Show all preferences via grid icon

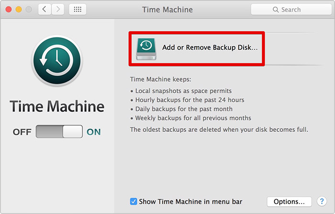[x=78, y=10]
